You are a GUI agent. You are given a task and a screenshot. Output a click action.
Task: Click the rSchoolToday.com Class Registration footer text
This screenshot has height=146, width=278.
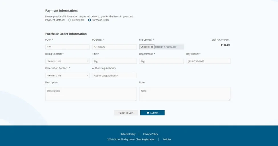(131, 139)
